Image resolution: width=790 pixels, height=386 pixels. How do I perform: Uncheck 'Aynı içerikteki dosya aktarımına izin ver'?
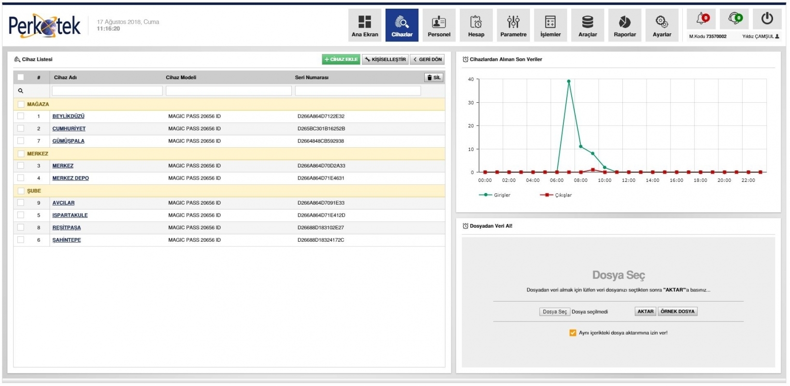(x=573, y=333)
